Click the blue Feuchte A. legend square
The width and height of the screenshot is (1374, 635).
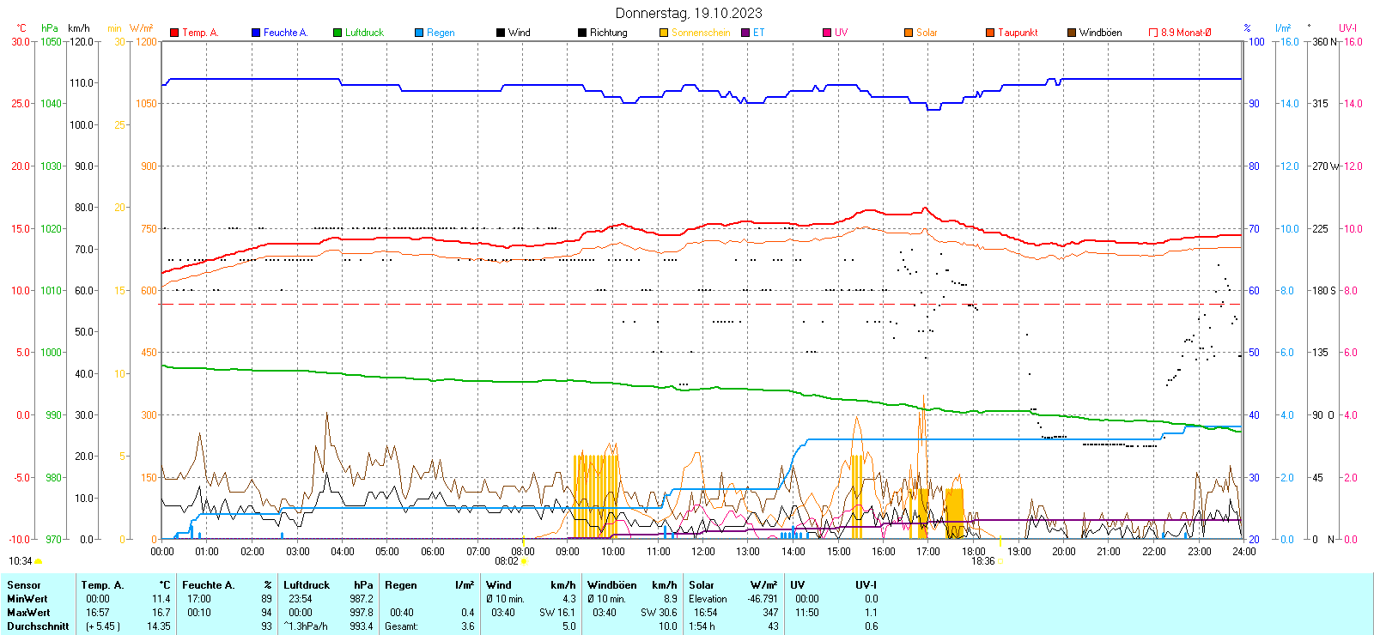[x=256, y=33]
